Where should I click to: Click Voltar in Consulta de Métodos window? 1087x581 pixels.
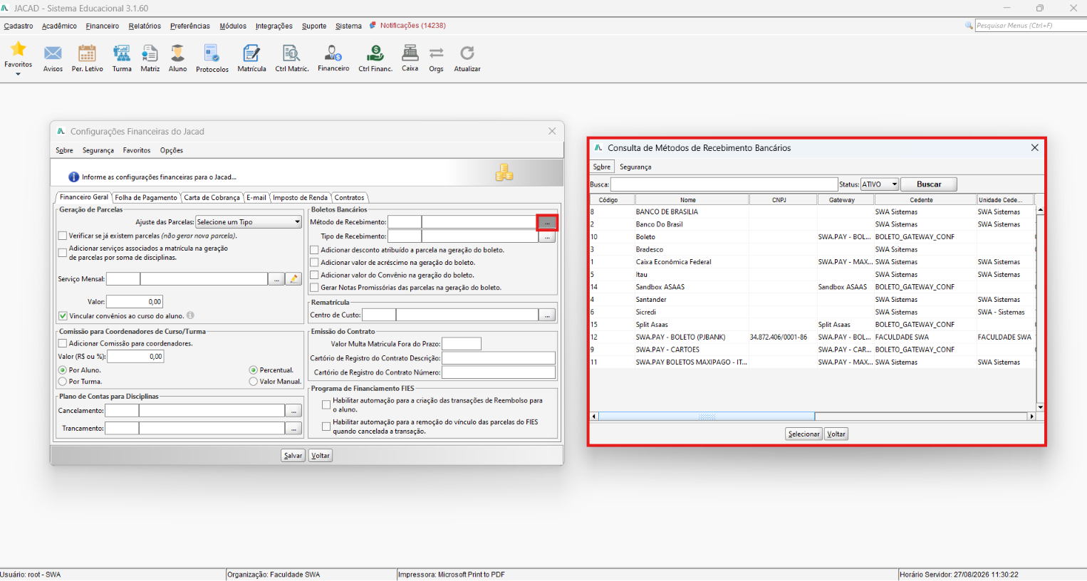tap(836, 434)
